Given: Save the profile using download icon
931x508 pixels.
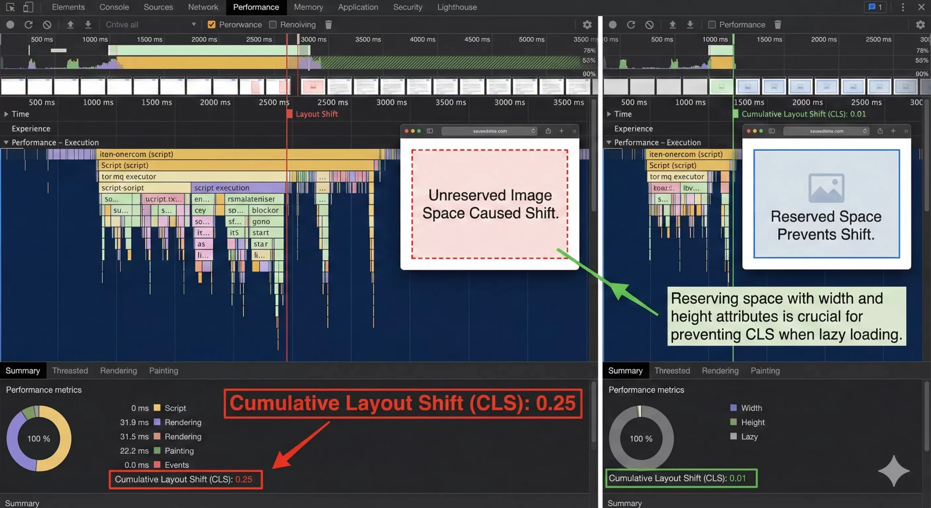Looking at the screenshot, I should pyautogui.click(x=88, y=24).
